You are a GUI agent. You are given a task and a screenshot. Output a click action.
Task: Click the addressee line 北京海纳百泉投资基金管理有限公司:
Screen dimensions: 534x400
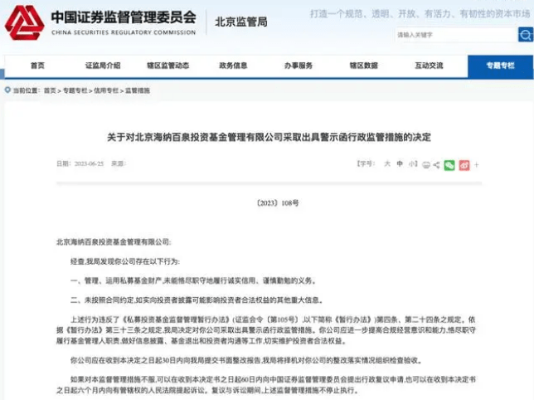coord(114,242)
